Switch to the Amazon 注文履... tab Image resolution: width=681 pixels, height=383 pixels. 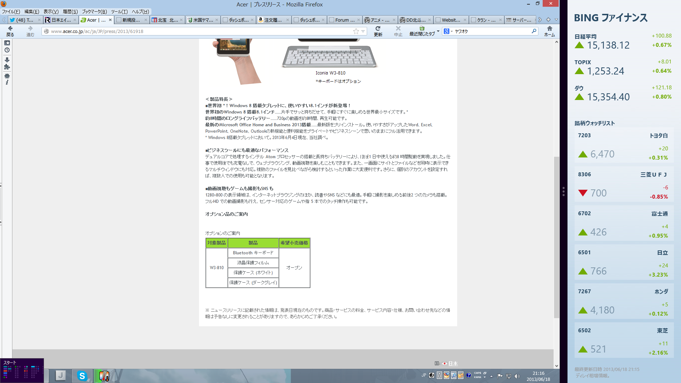tap(273, 20)
